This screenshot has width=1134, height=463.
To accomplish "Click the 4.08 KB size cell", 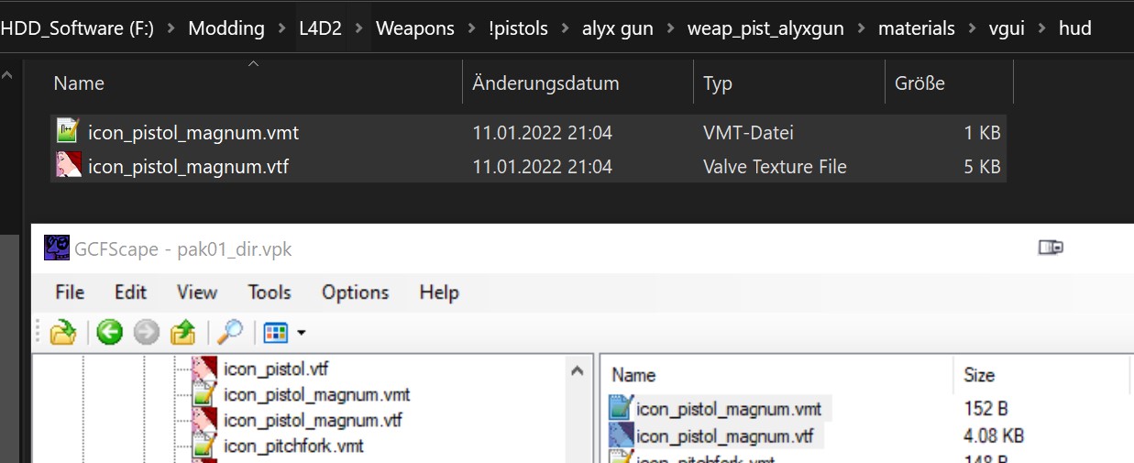I will (994, 435).
